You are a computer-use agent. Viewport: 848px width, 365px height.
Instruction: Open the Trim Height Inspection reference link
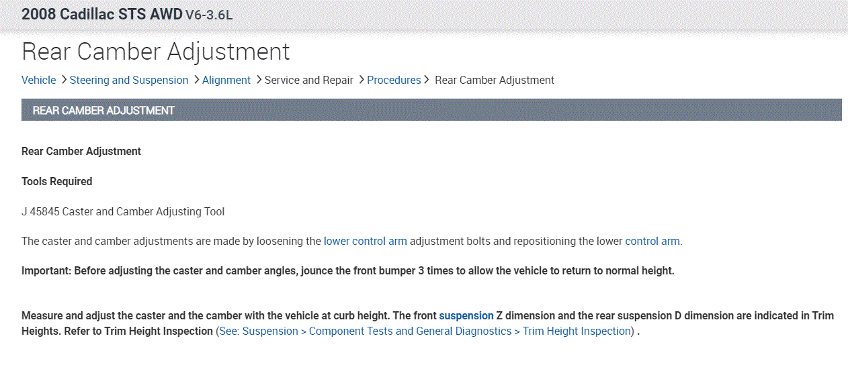click(x=425, y=331)
